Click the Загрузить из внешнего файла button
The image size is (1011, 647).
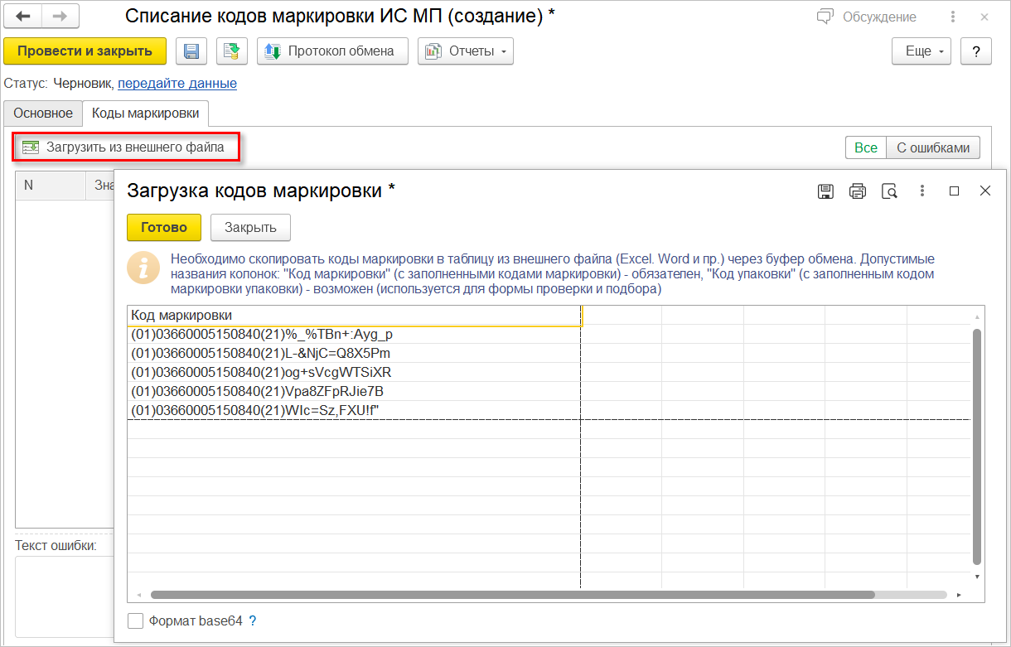pos(127,147)
